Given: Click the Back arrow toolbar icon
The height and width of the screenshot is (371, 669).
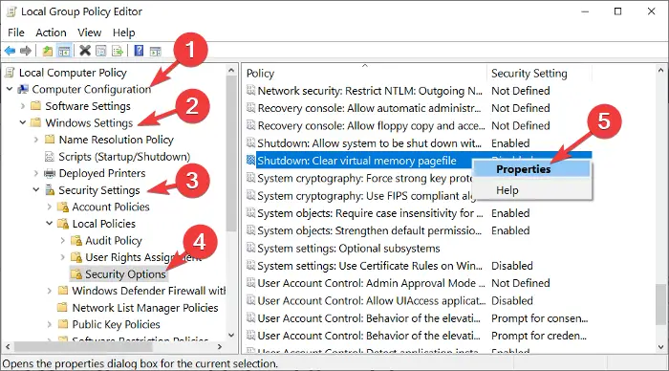Looking at the screenshot, I should click(10, 51).
